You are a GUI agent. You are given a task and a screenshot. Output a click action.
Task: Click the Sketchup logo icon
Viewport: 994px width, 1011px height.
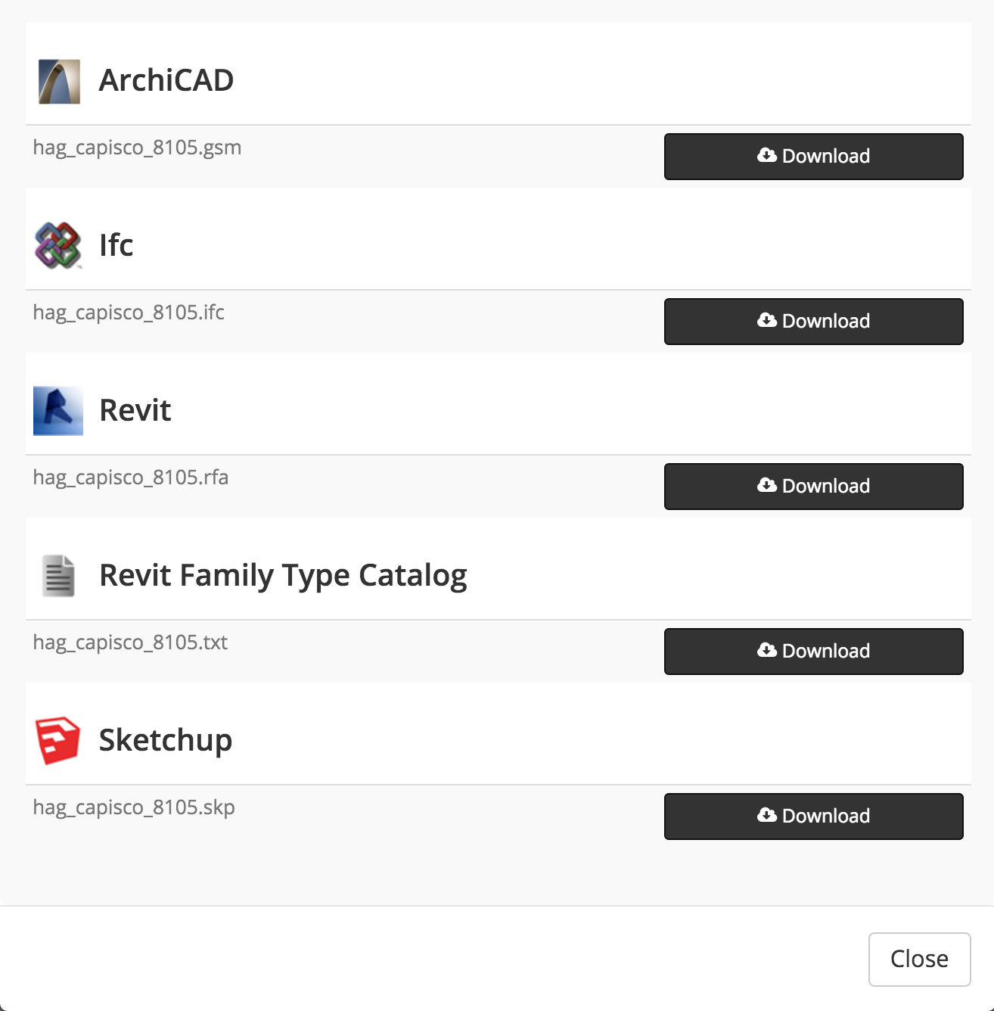(58, 740)
